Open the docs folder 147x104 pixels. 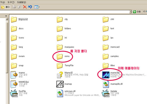(x=17, y=29)
